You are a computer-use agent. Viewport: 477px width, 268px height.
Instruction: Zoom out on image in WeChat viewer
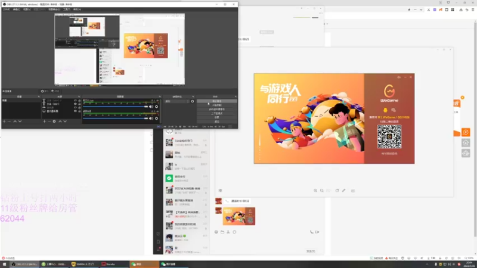click(x=322, y=191)
